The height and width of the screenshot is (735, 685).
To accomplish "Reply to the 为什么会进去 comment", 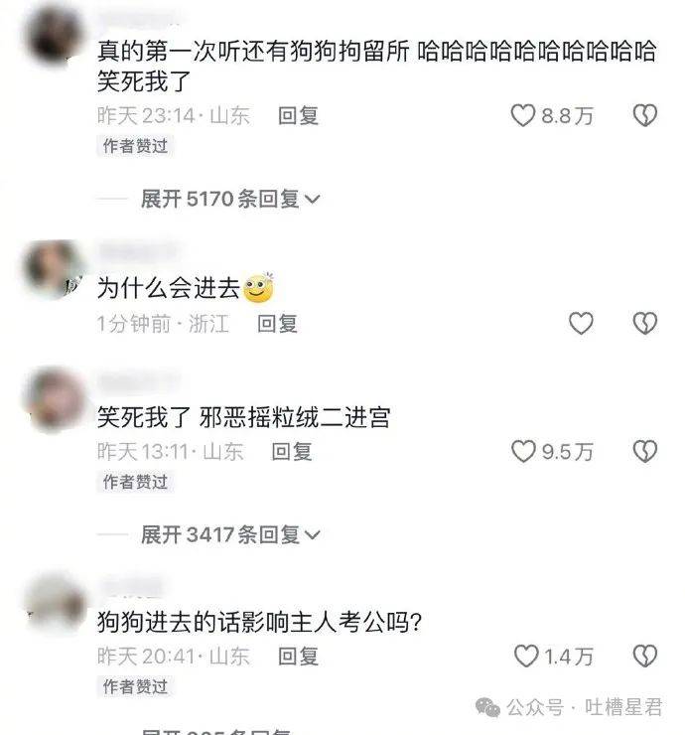I will point(277,324).
